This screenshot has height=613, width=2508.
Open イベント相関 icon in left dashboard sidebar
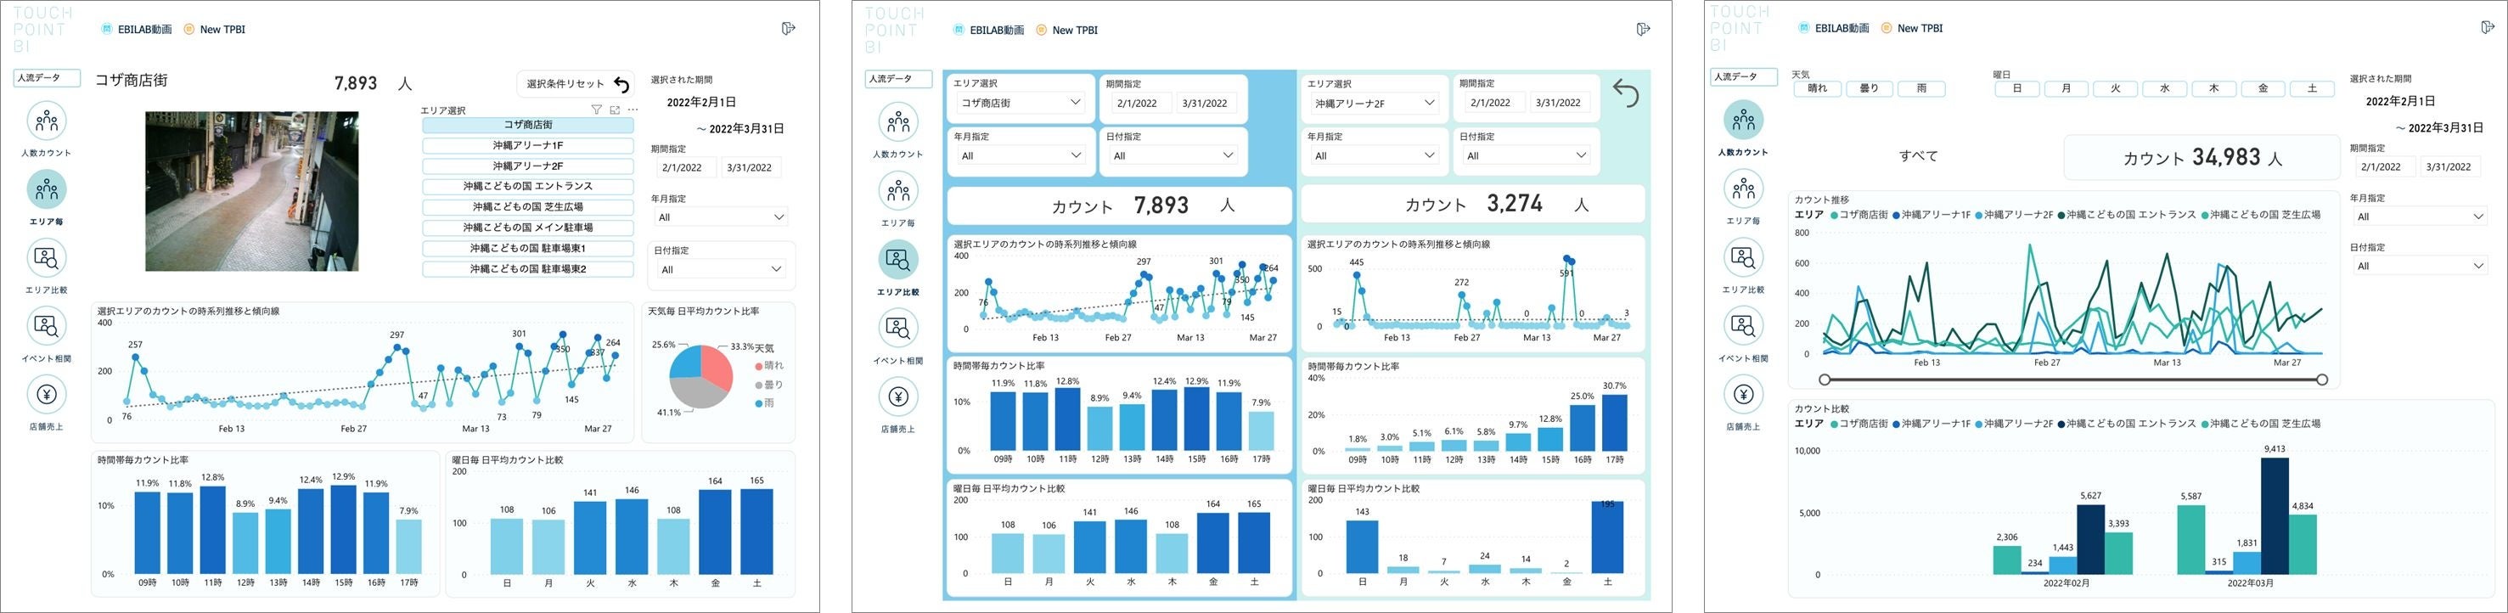(x=46, y=326)
